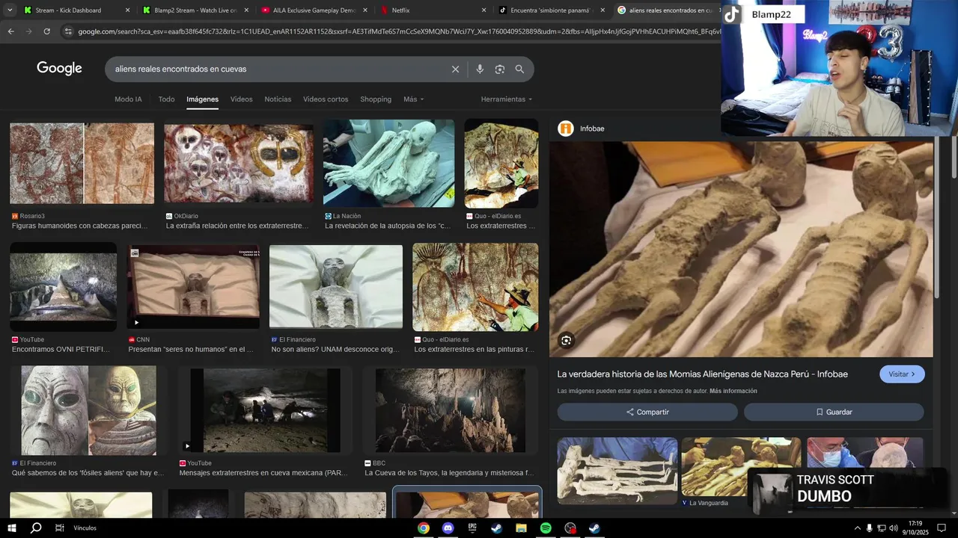Open the OkDiario cave painting image
Image resolution: width=958 pixels, height=538 pixels.
[239, 164]
